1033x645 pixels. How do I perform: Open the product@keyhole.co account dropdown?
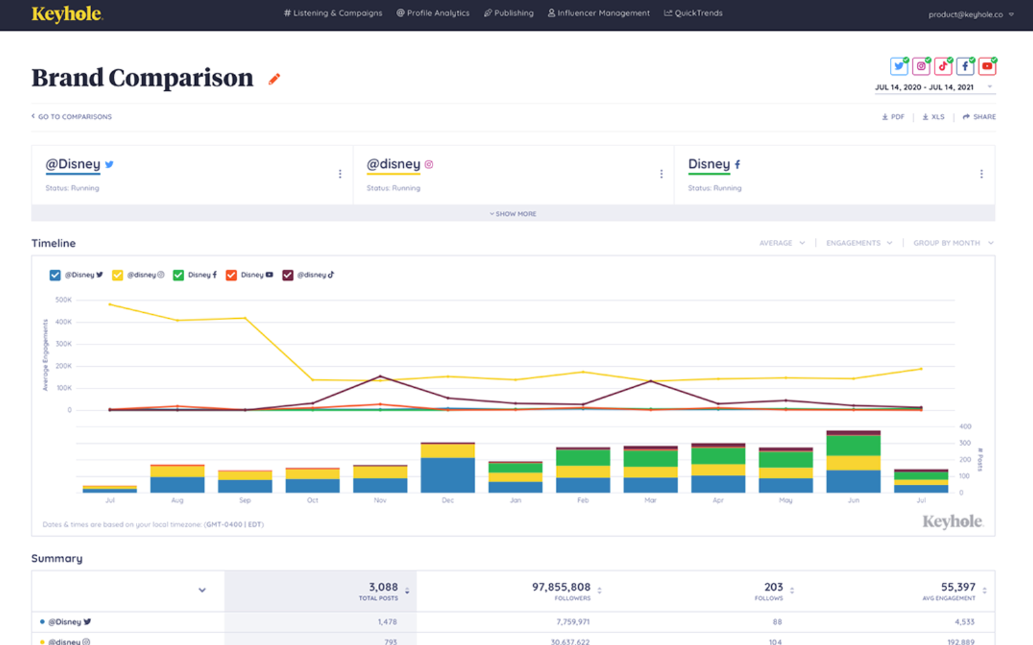coord(971,14)
